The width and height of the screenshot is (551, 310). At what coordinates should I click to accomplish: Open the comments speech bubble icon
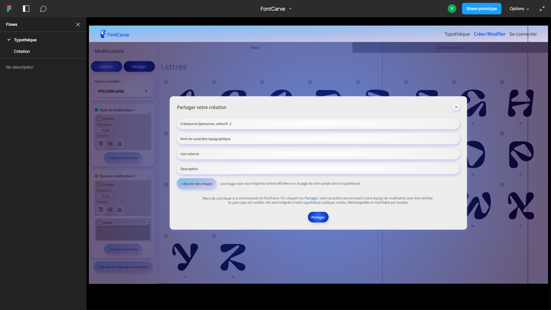pyautogui.click(x=43, y=9)
